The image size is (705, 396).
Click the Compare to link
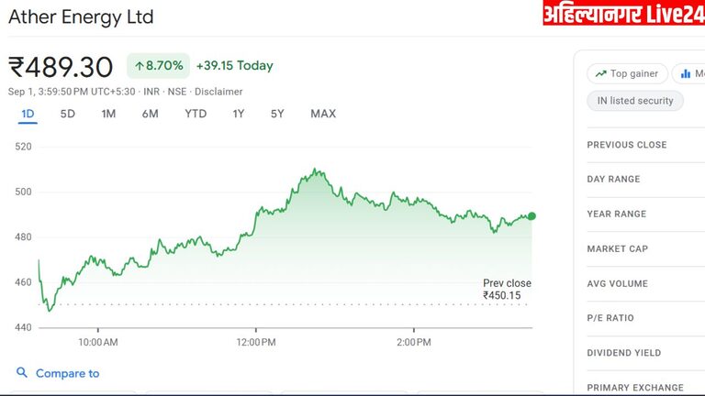pos(67,373)
